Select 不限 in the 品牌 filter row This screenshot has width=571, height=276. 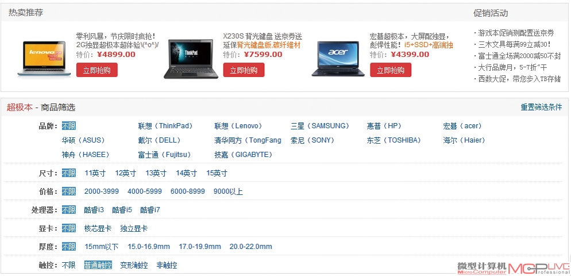coord(69,126)
